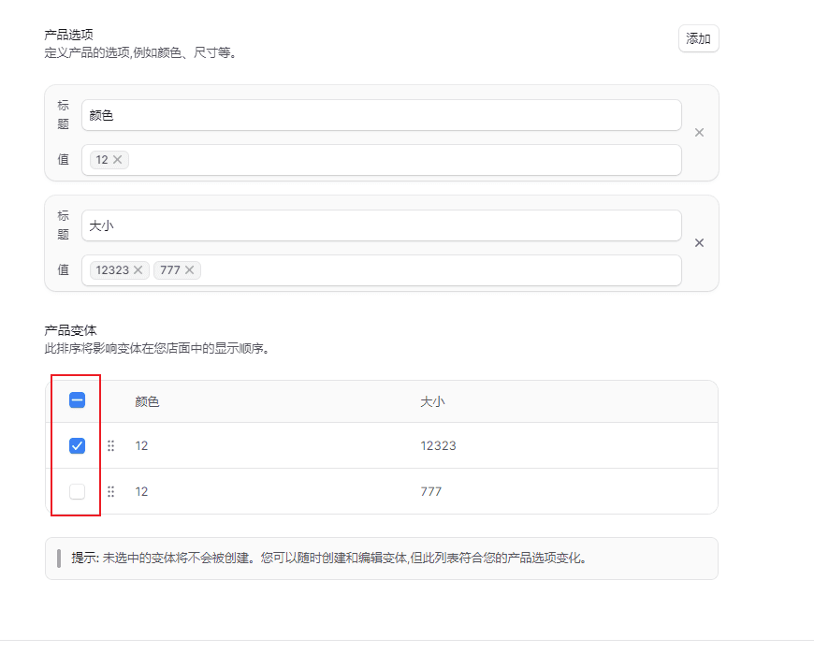Grab the drag handle of the 777 variant row
The height and width of the screenshot is (653, 814).
click(x=111, y=492)
